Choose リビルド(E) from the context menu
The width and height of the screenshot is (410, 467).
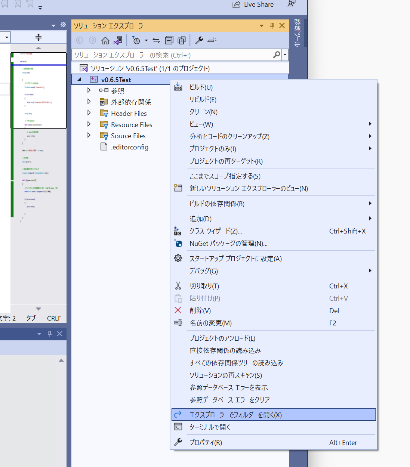pos(274,99)
